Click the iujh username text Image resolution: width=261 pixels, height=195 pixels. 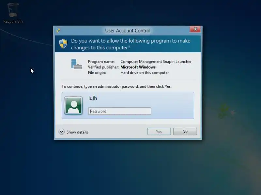93,98
